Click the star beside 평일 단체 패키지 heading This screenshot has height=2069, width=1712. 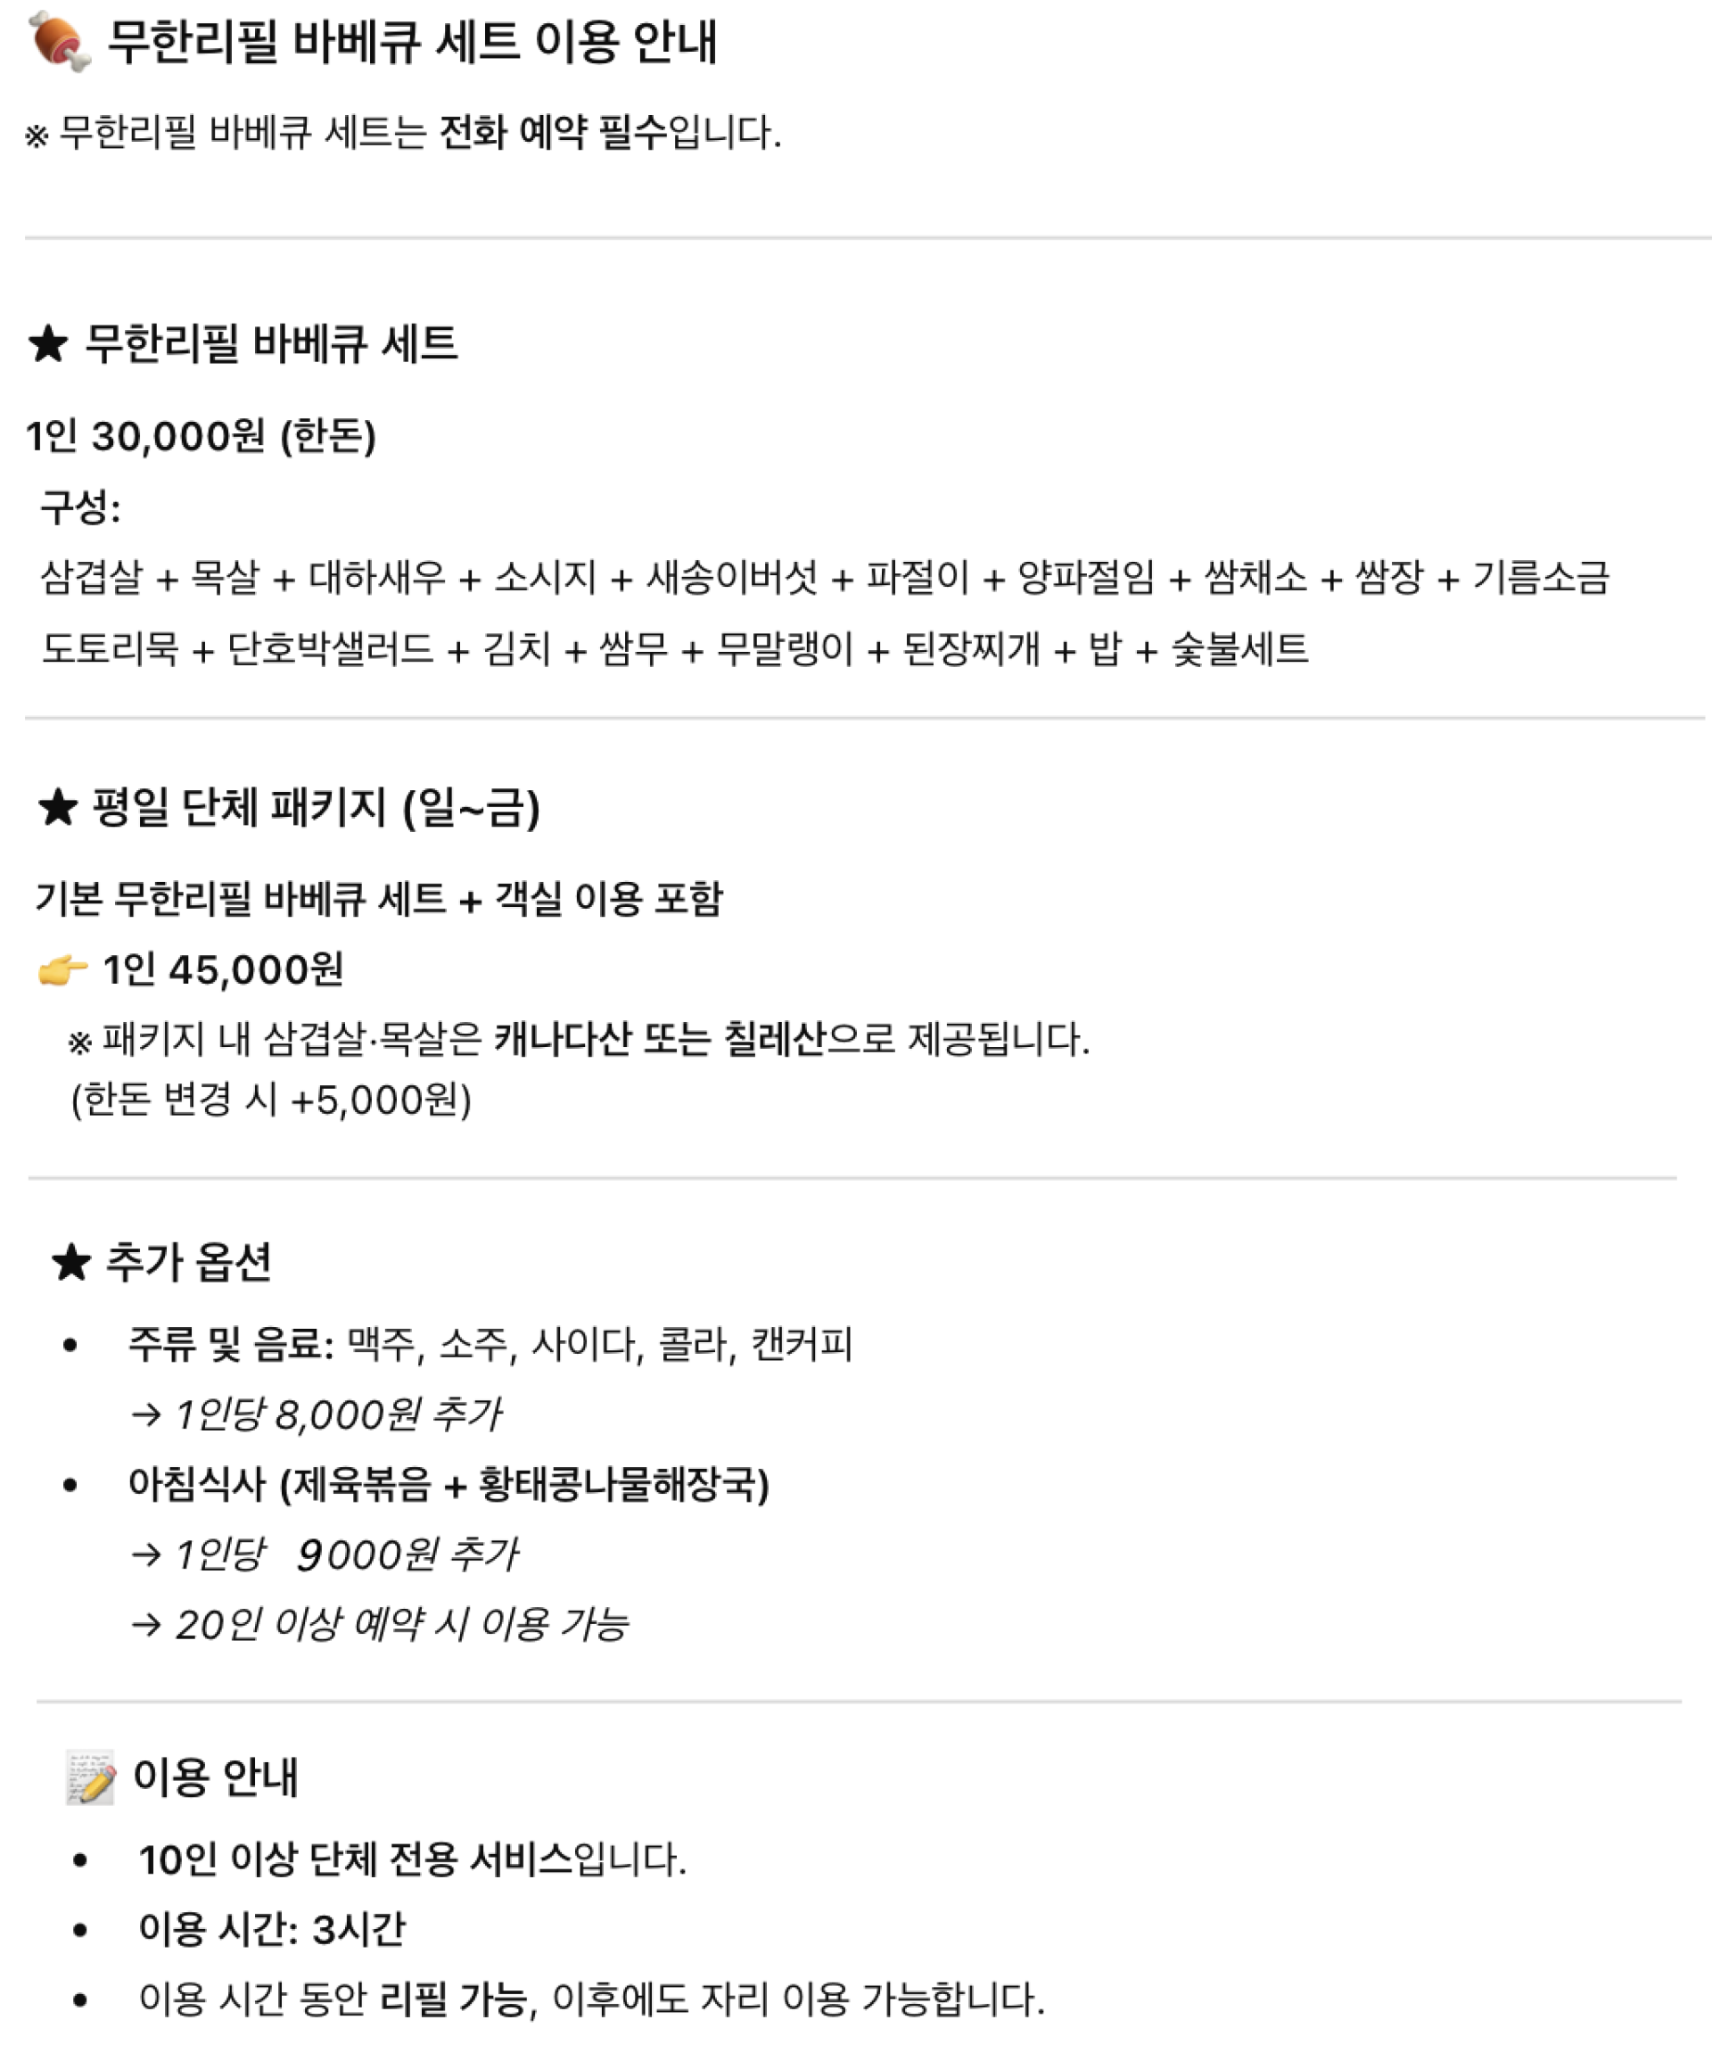(57, 808)
